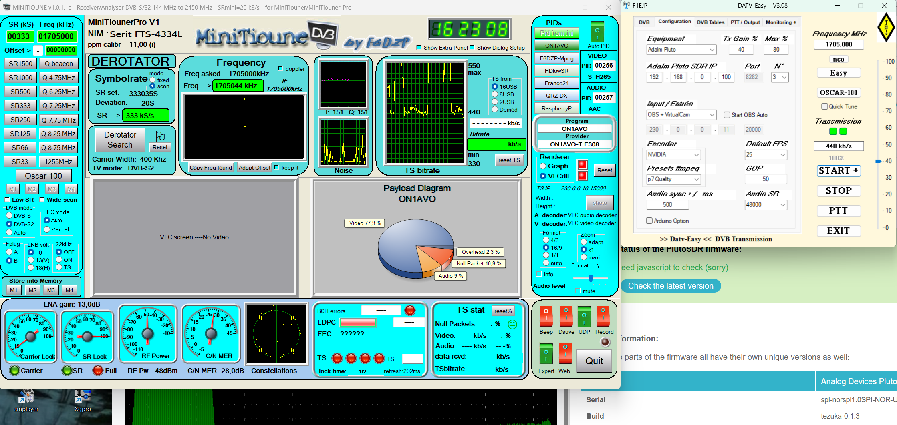This screenshot has width=897, height=425.
Task: Click the C/N MER gauge dial
Action: [211, 334]
